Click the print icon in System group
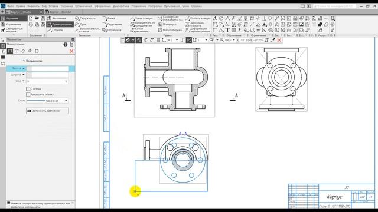 (31, 24)
